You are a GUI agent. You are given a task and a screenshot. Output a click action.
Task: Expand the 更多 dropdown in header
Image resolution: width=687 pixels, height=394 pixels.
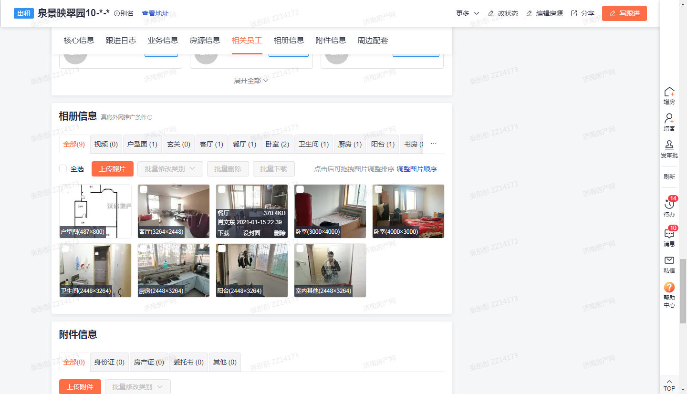click(x=468, y=13)
